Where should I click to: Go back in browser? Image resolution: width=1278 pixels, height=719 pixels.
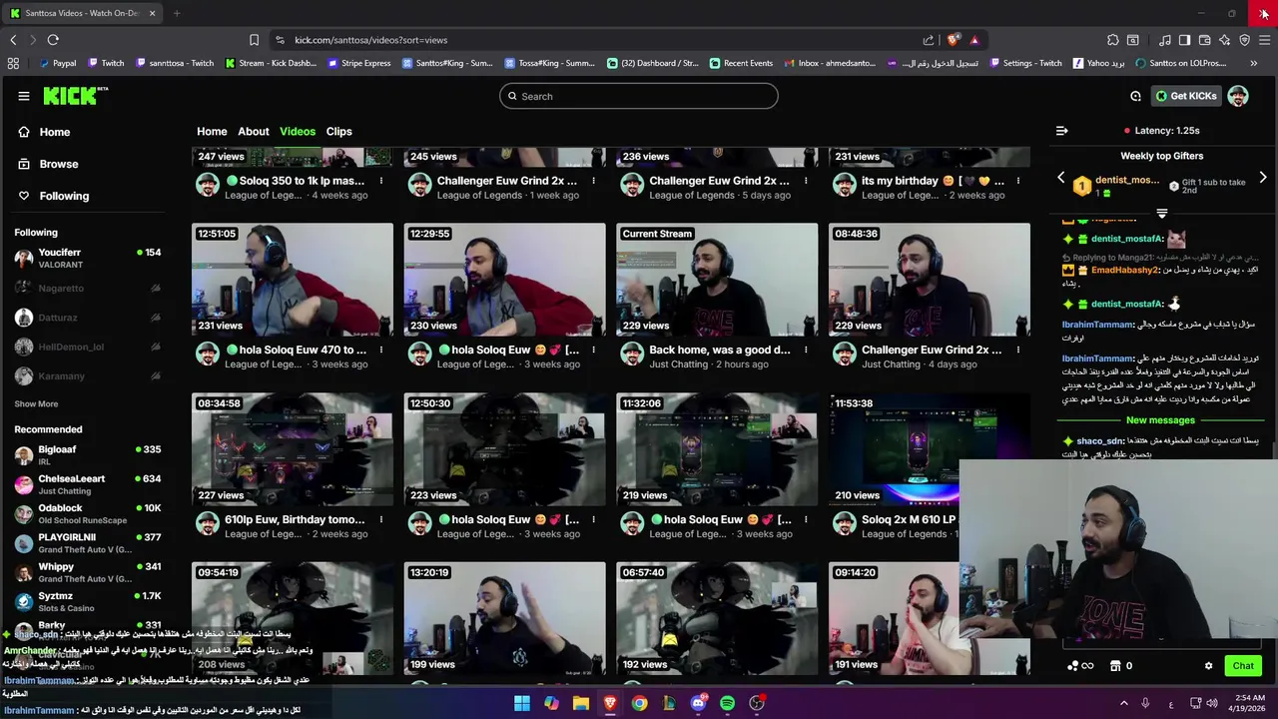[x=13, y=40]
